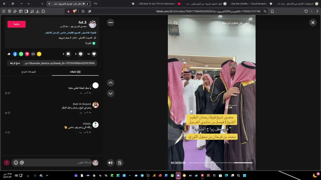Open Discord from the taskbar

point(178,175)
